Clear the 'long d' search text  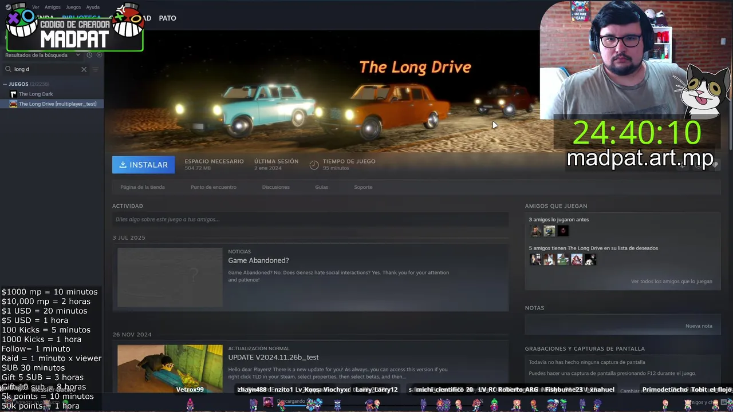84,69
